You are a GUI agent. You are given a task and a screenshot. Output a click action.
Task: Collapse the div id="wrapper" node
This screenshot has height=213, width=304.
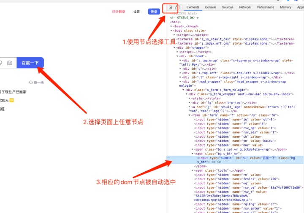[x=174, y=48]
